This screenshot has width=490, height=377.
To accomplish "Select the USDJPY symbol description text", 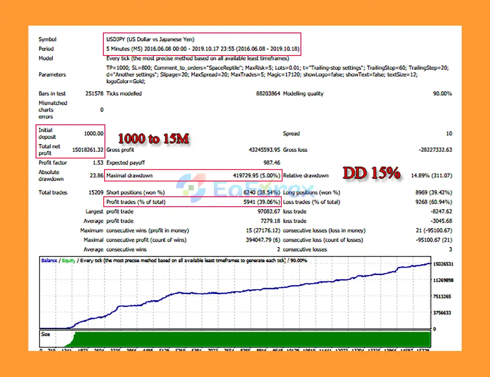I will [150, 39].
